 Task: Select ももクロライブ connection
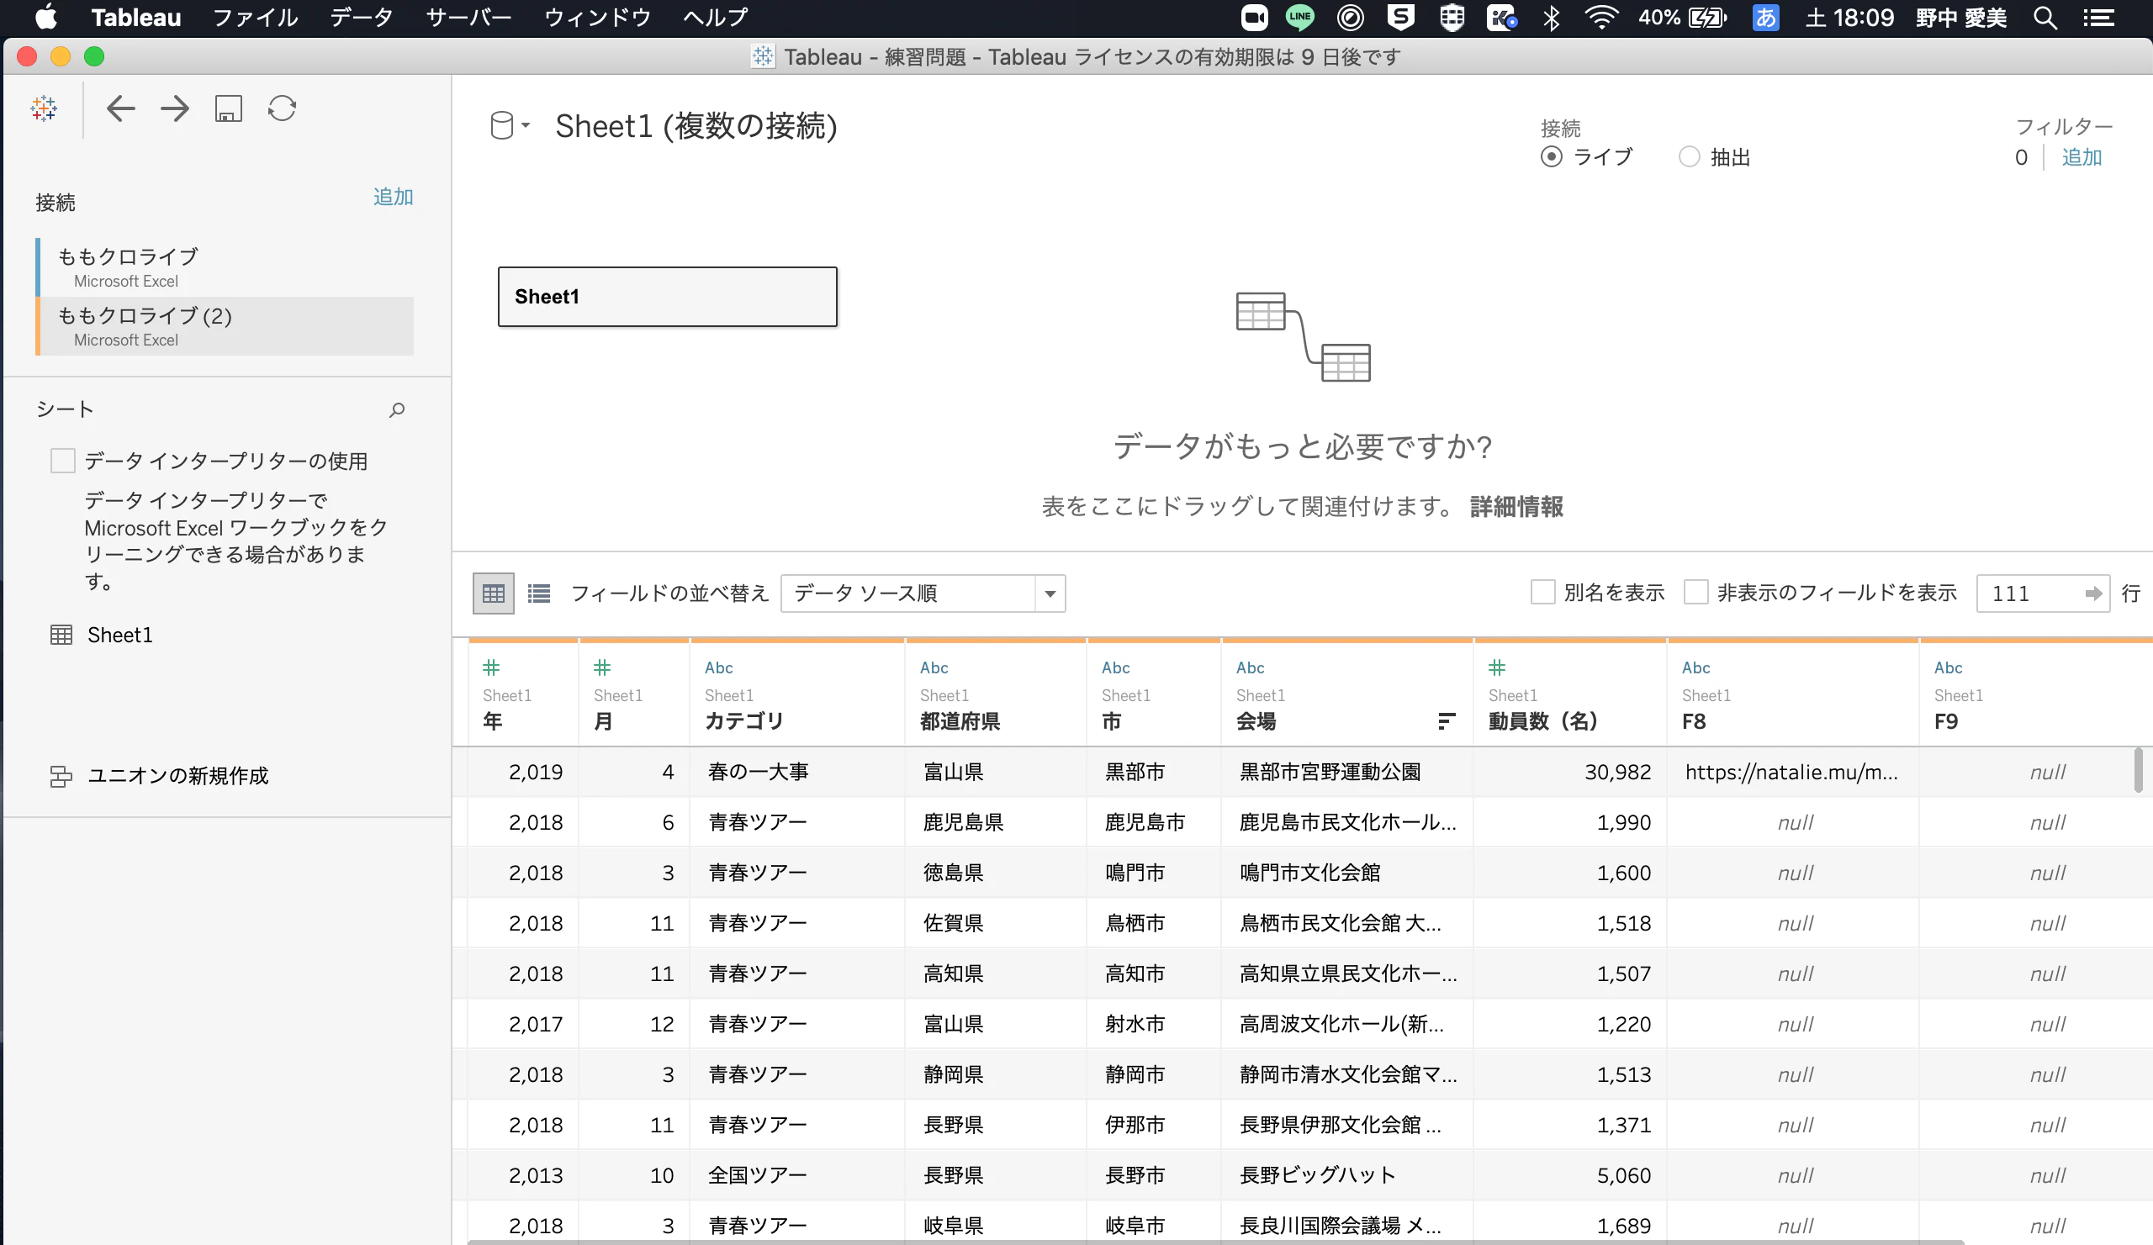225,267
